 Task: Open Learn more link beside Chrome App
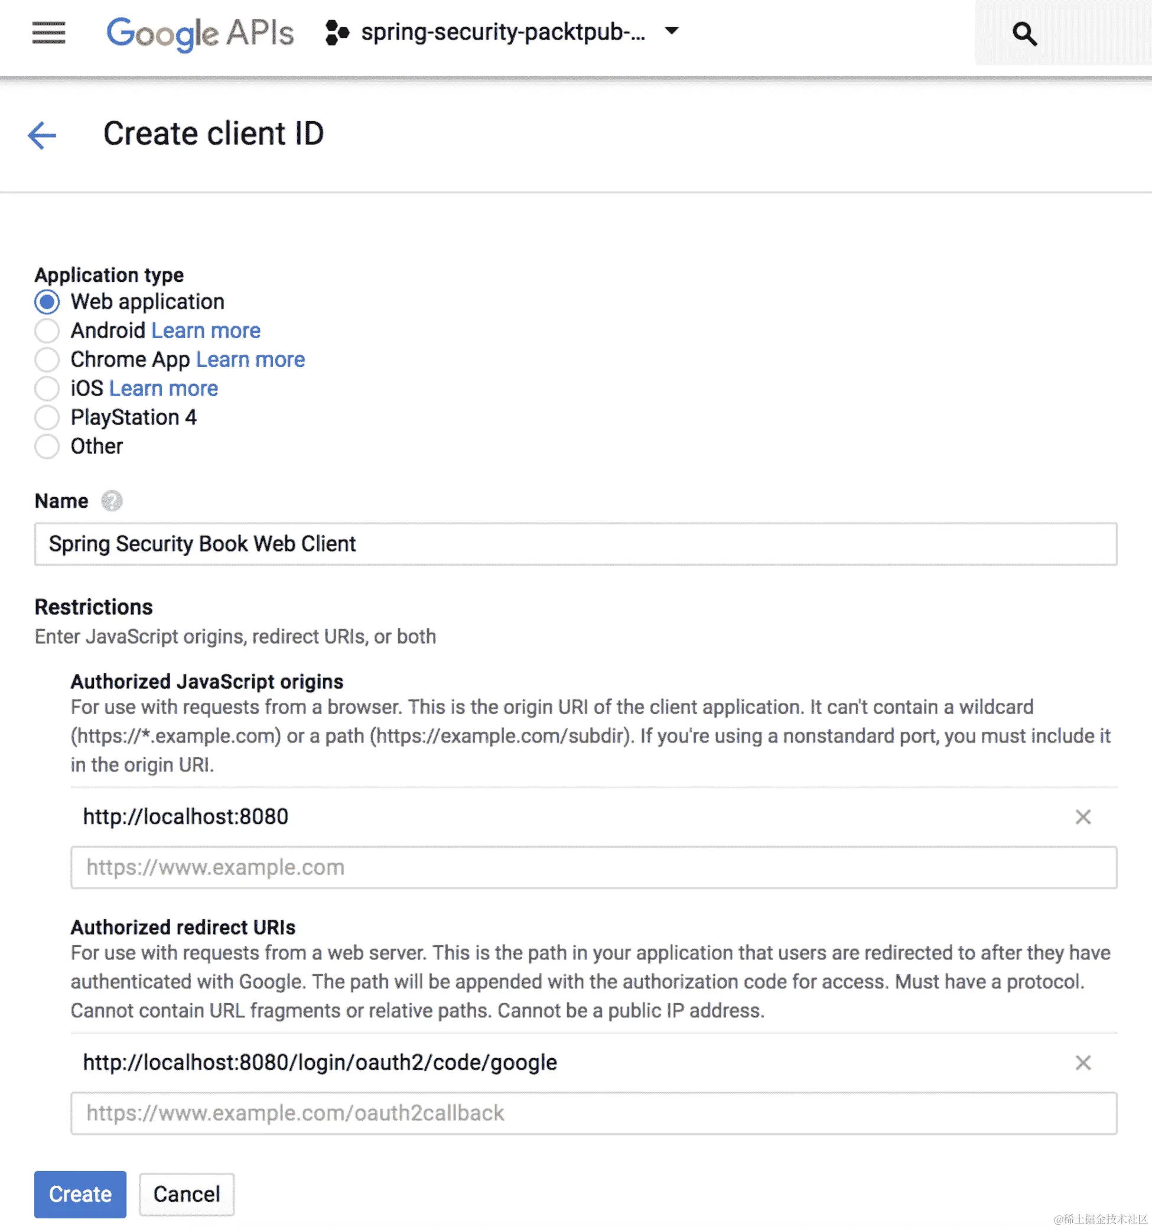[x=250, y=359]
